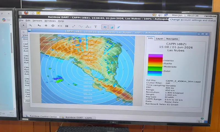Click the 'CAPPI (dBZ)' heading in Info panel
Screen dimensions: 220x132
point(176,44)
